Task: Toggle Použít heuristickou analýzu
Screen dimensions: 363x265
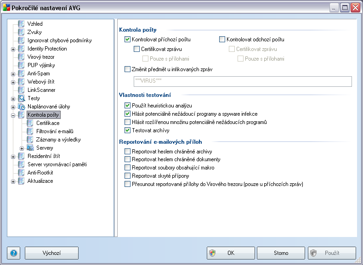Action: pyautogui.click(x=127, y=106)
